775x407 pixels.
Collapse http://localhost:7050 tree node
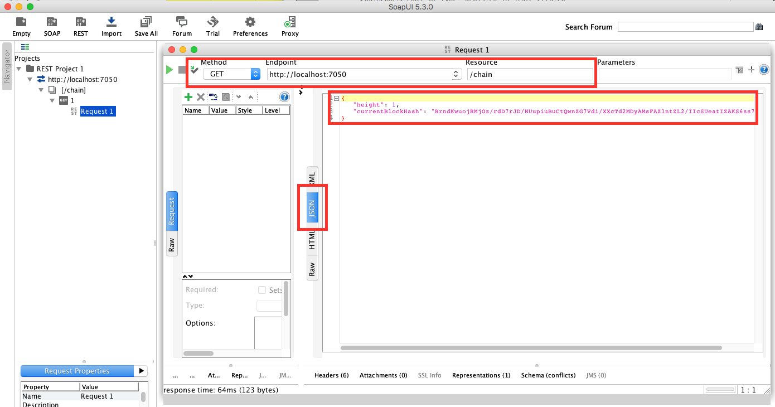31,79
